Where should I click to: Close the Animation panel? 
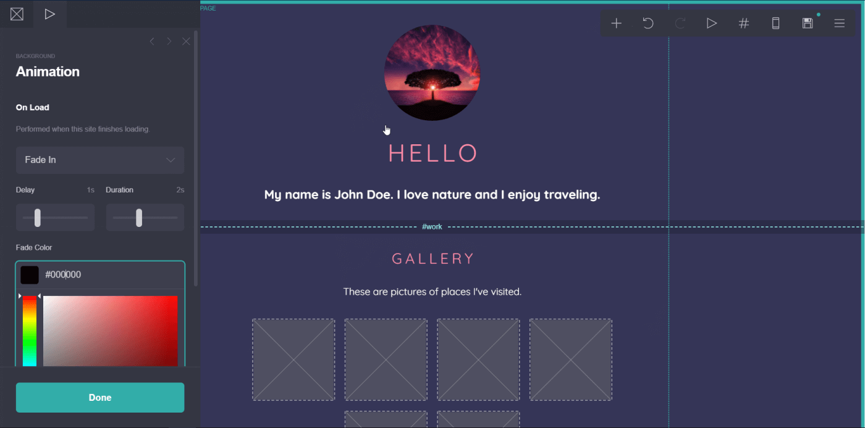coord(186,41)
